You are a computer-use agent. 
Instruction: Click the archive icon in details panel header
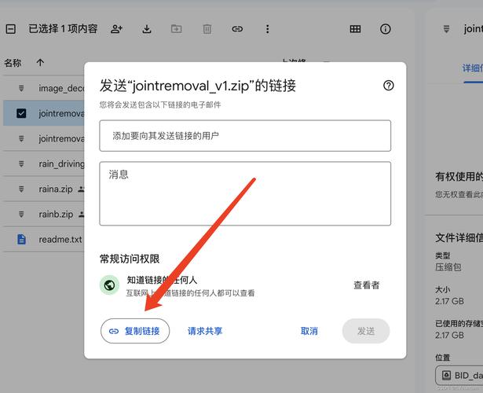pyautogui.click(x=446, y=29)
